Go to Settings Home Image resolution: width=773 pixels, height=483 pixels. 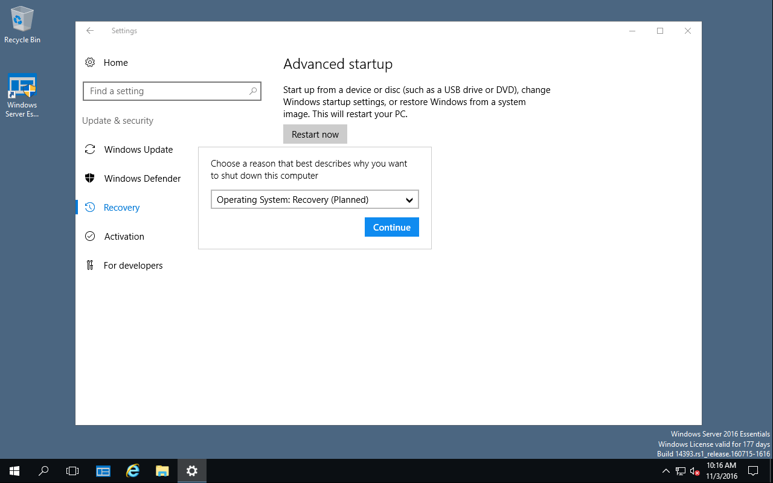[x=115, y=62]
